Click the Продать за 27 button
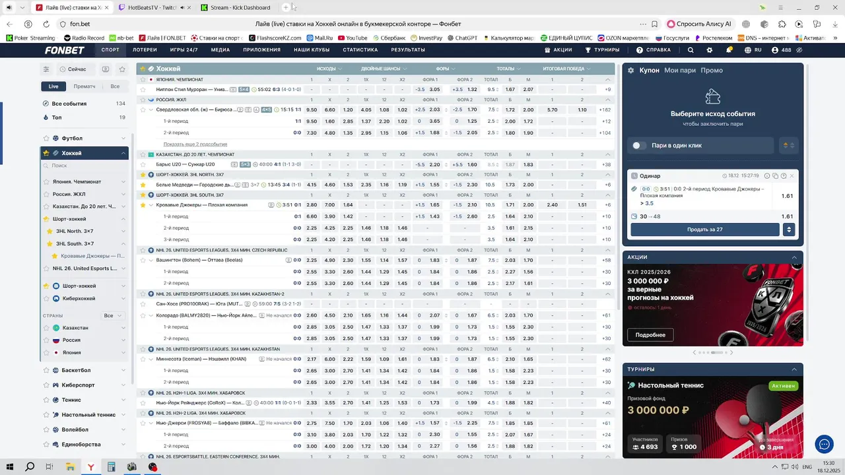845x475 pixels. click(x=705, y=230)
